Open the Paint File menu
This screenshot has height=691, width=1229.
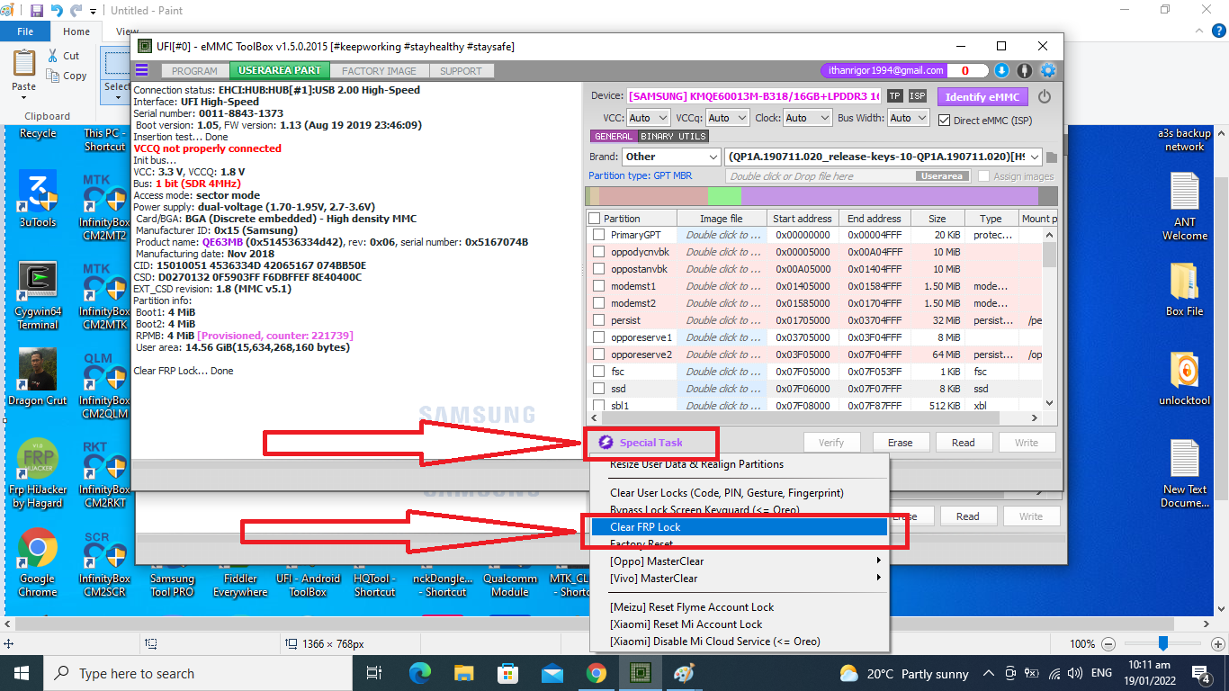tap(25, 31)
